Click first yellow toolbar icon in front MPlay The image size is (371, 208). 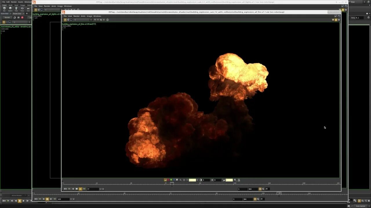point(65,20)
